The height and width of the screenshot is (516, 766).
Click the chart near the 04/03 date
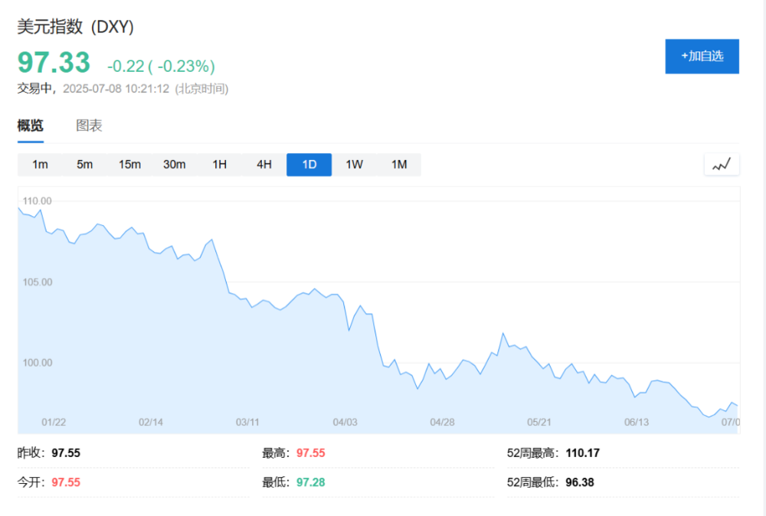(x=345, y=422)
